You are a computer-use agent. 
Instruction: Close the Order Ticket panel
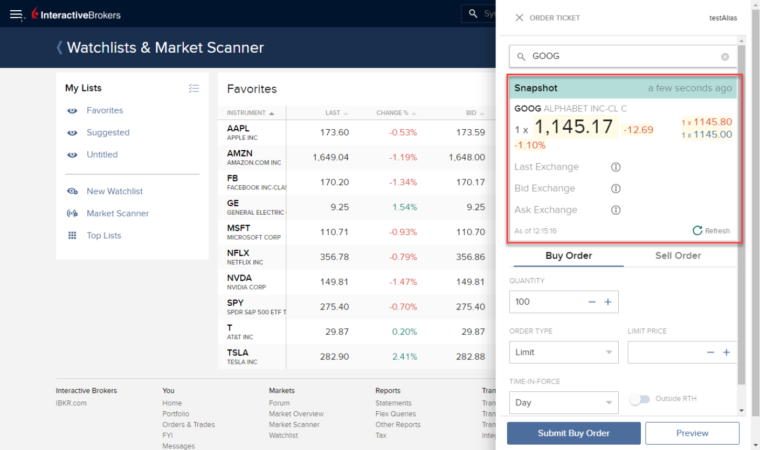tap(519, 18)
